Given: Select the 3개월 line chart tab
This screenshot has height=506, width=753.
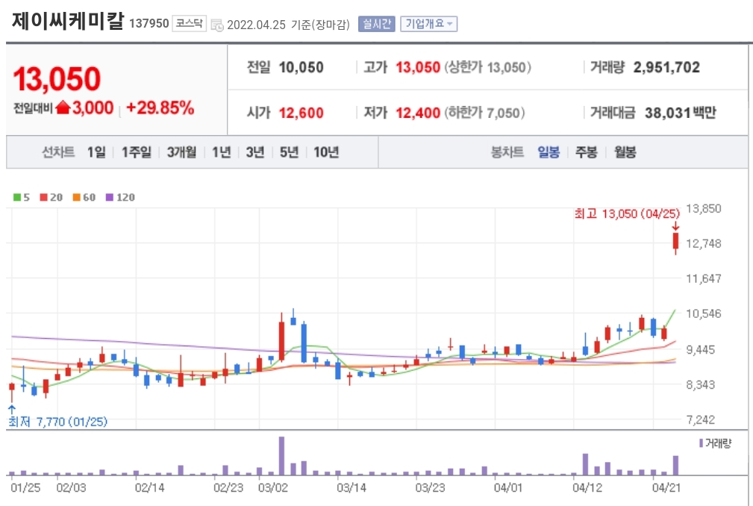Looking at the screenshot, I should [181, 152].
